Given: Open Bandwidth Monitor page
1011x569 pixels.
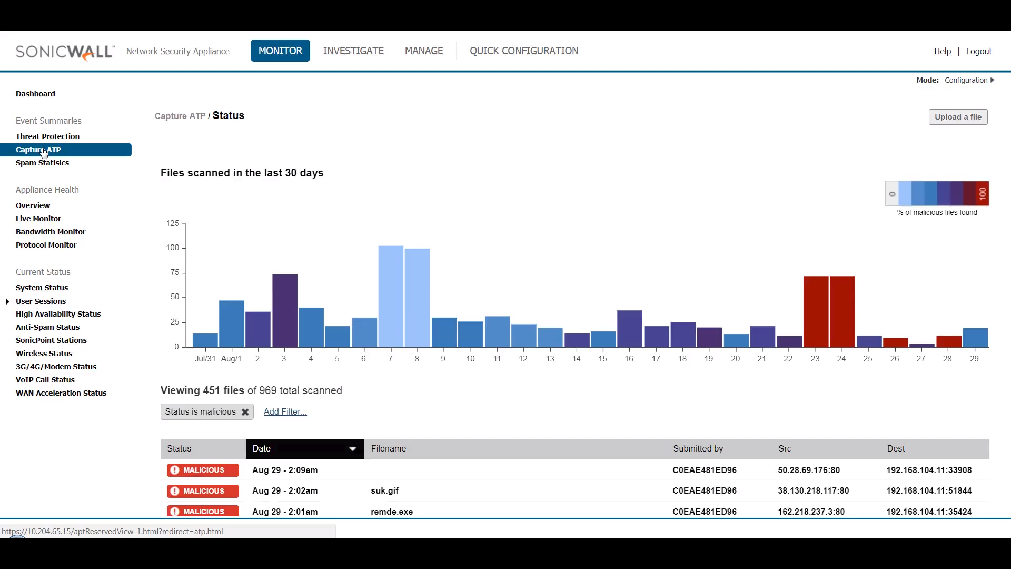Looking at the screenshot, I should [x=51, y=232].
